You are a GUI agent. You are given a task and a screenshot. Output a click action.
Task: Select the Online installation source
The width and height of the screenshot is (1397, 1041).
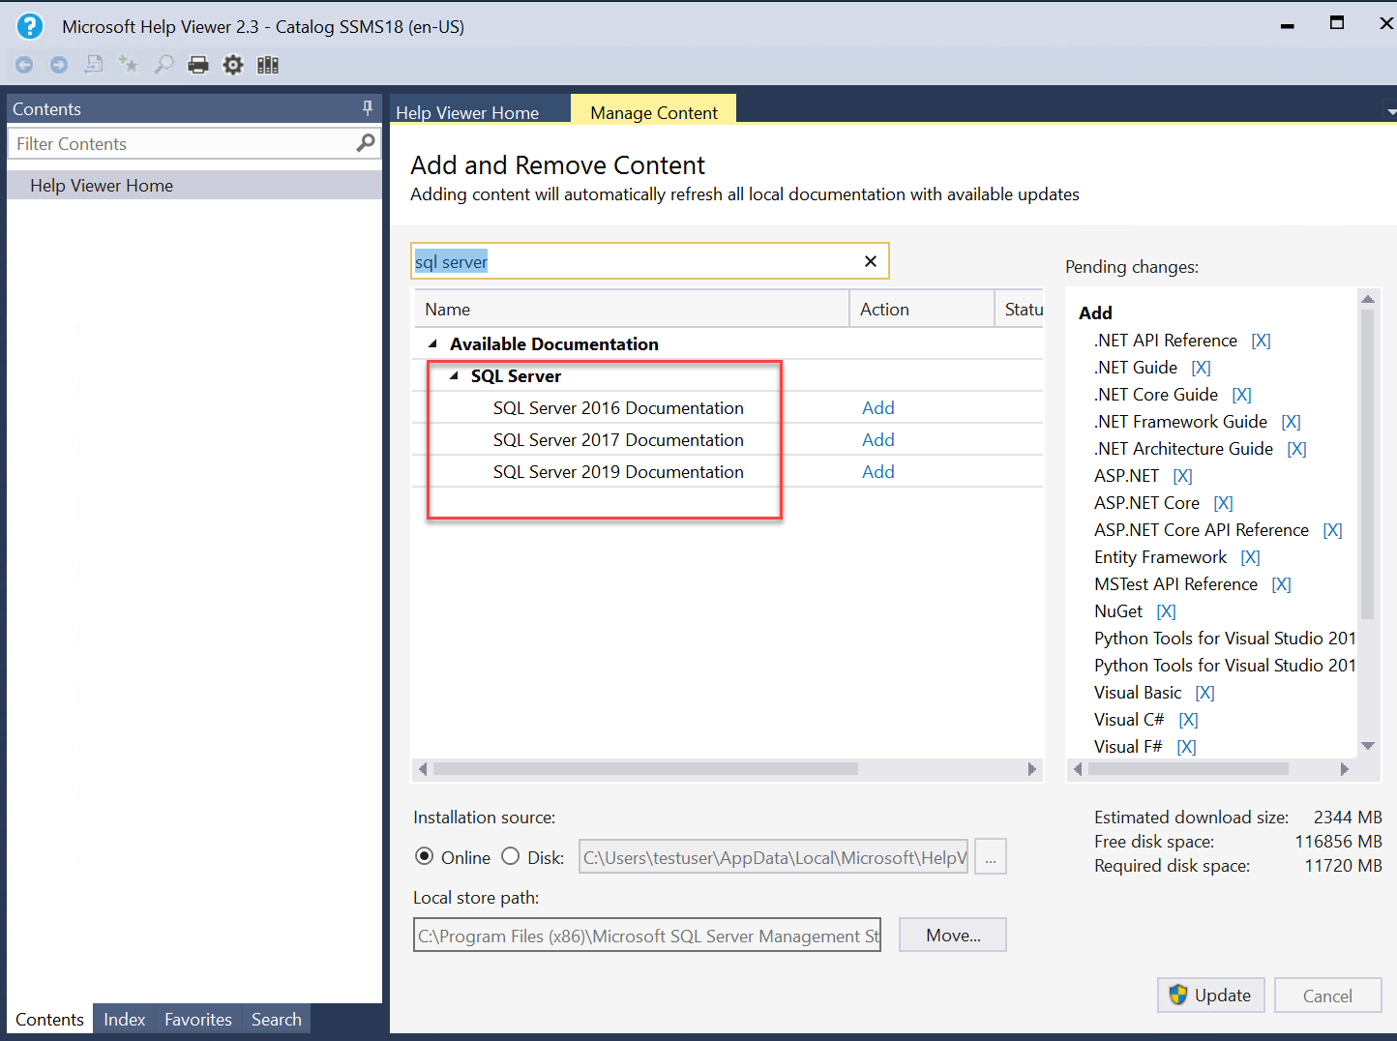[x=424, y=856]
